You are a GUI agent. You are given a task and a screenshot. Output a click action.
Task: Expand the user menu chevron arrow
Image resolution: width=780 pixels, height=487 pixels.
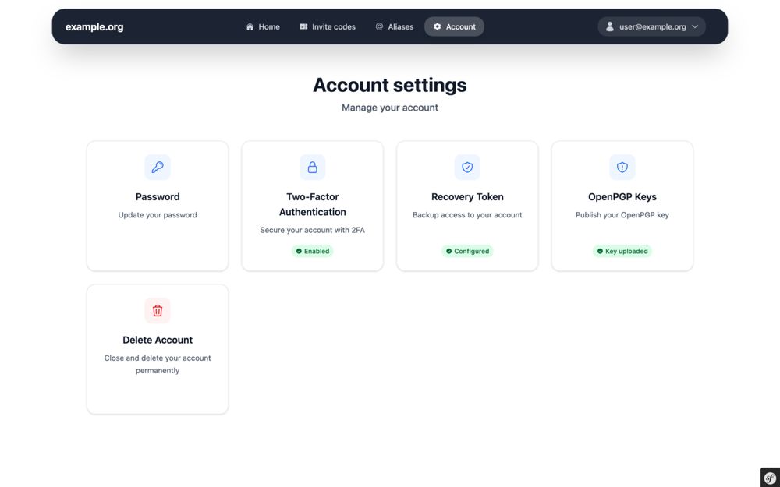[695, 26]
